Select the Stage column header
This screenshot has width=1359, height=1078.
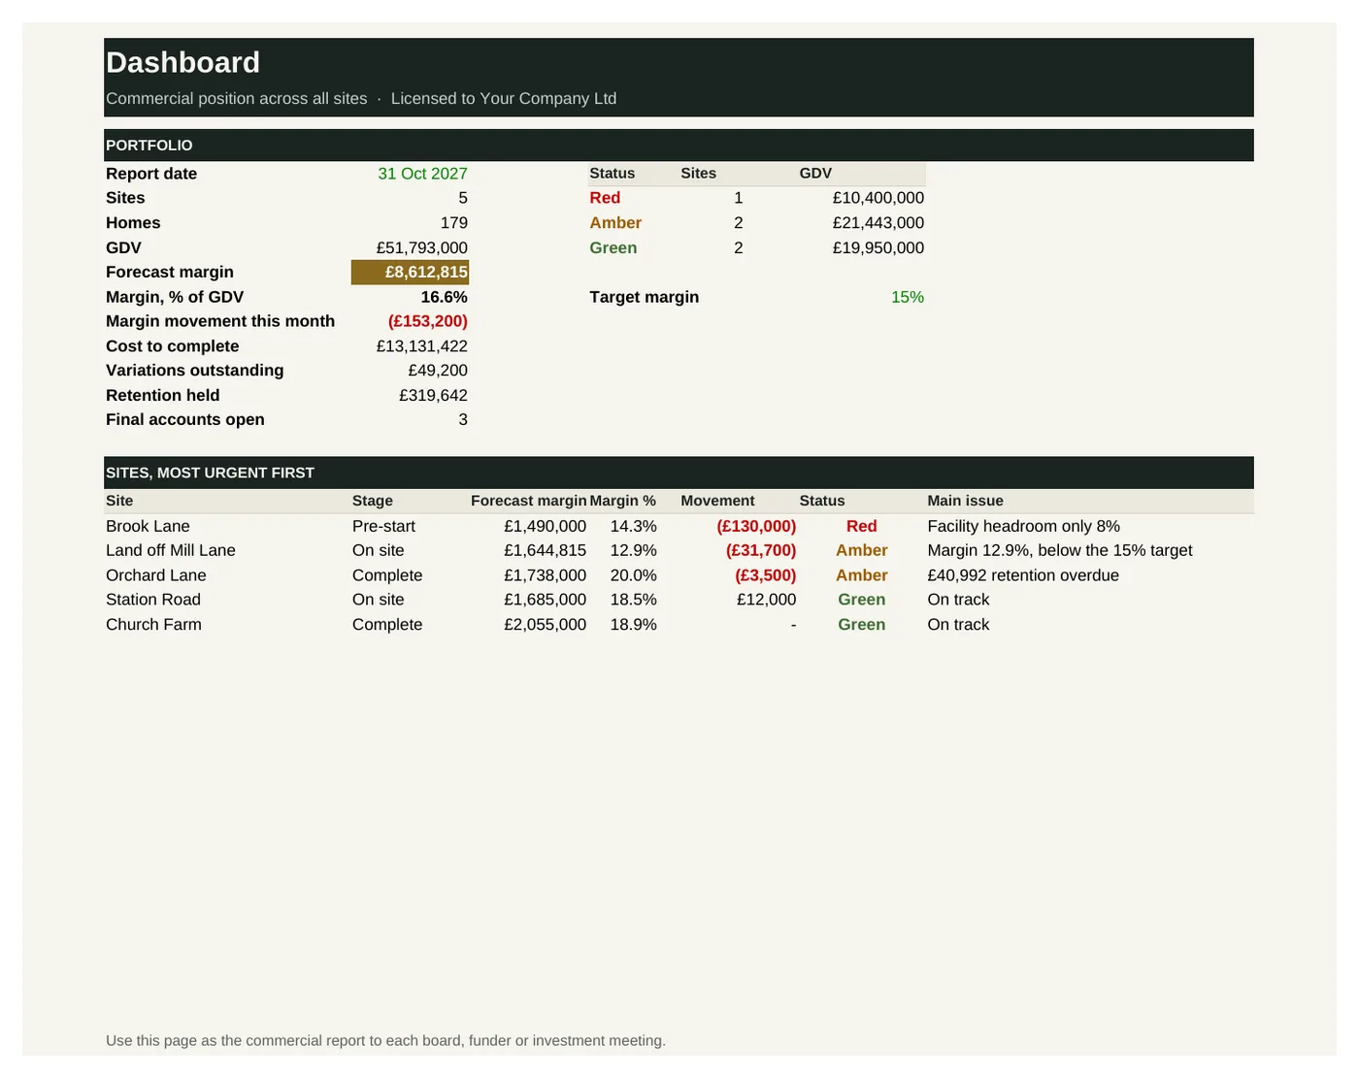click(373, 501)
